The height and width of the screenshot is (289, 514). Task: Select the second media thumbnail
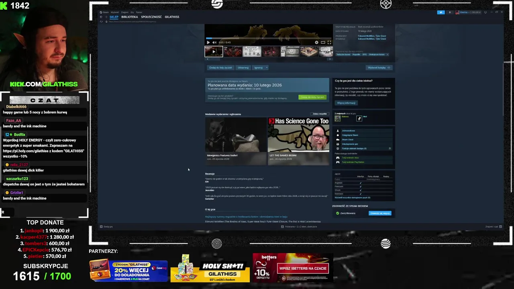coord(233,51)
